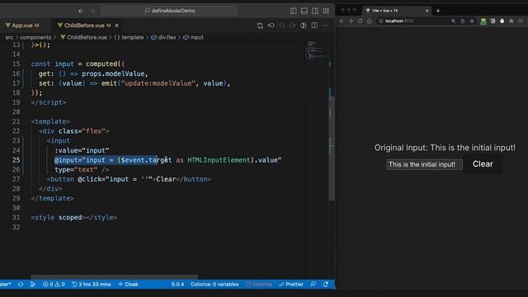Click the 5.0.4 version status item
This screenshot has height=297, width=528.
point(177,284)
